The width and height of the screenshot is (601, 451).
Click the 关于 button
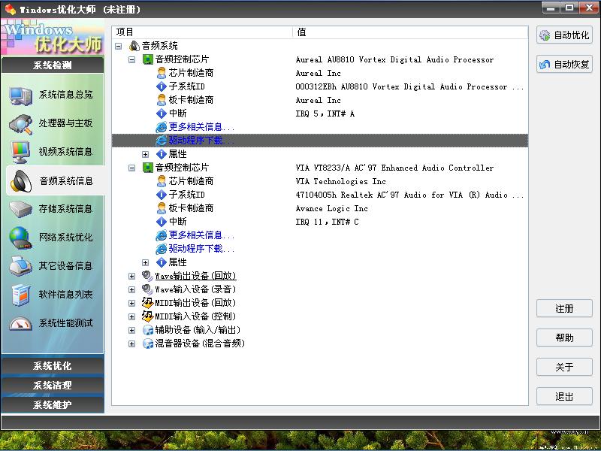click(565, 367)
